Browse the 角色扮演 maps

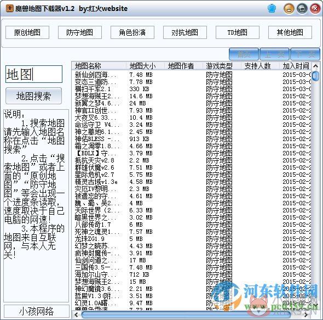click(132, 32)
